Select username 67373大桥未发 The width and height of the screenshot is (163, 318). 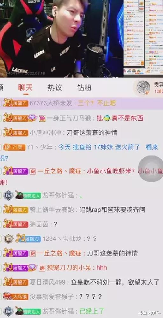pyautogui.click(x=51, y=103)
